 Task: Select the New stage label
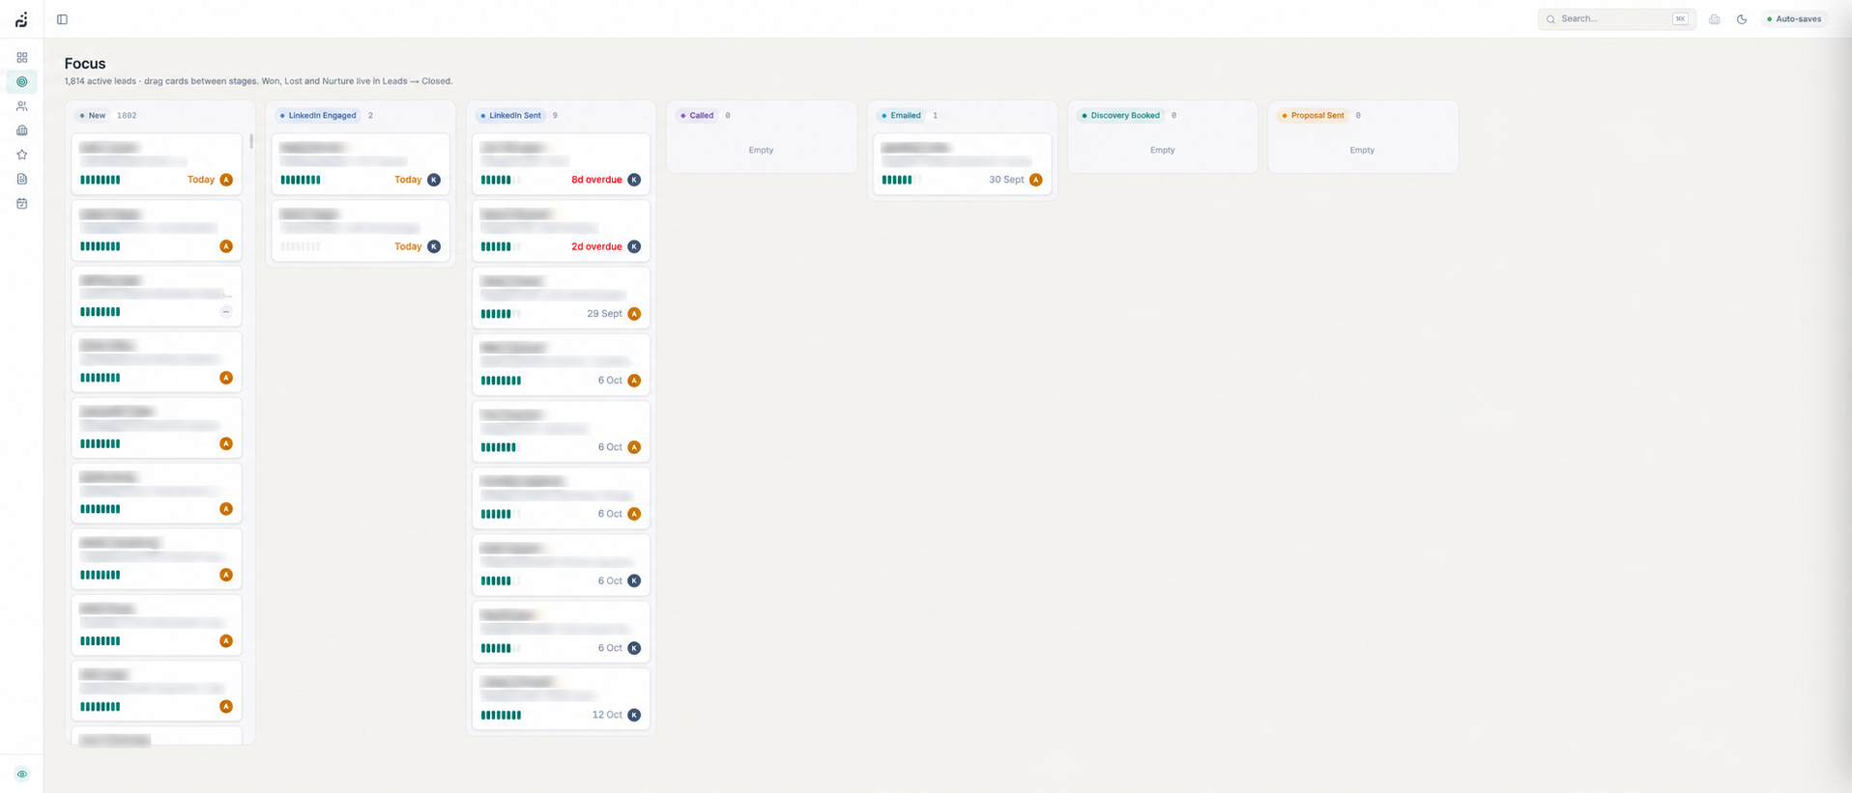[93, 116]
